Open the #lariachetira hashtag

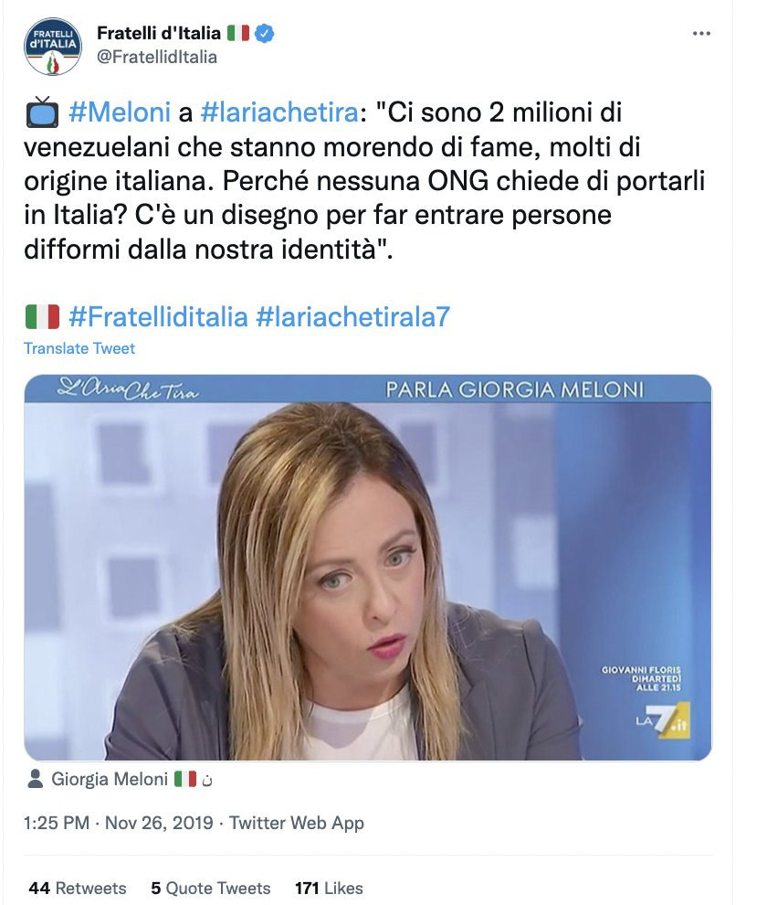pos(279,112)
